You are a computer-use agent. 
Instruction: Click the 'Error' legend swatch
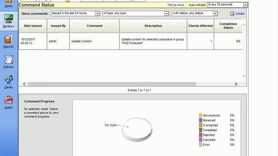tap(201, 145)
